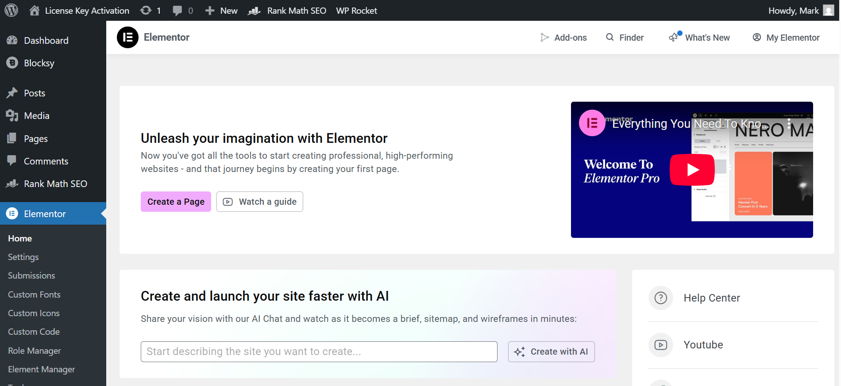Open the WP Rocket admin bar item

coord(356,11)
